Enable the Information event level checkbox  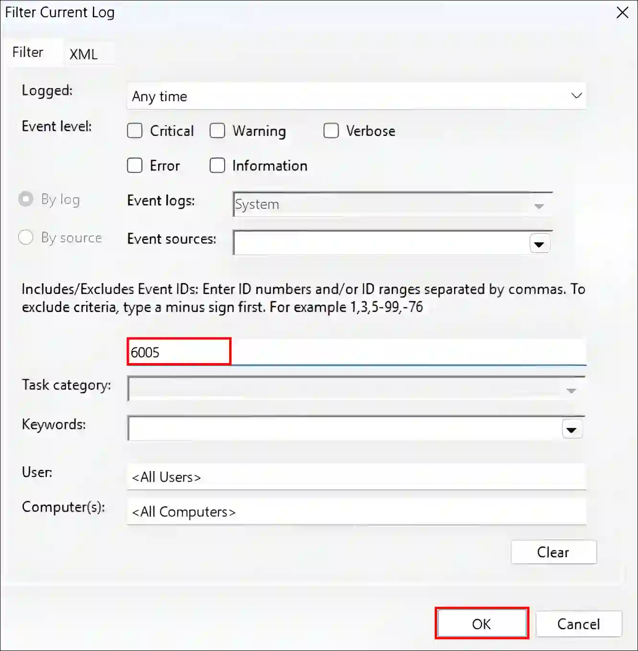(x=217, y=165)
